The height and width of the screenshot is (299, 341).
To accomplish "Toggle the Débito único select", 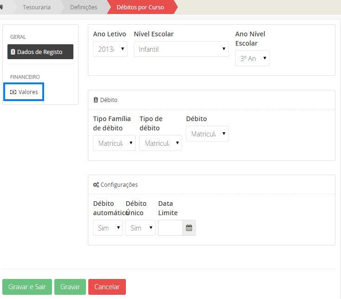I will 140,228.
